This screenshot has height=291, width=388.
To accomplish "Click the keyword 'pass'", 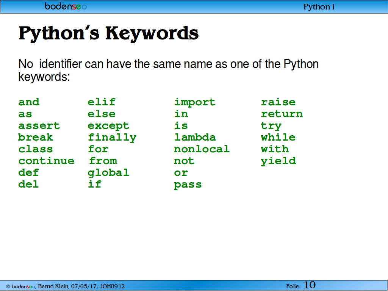I will (x=188, y=185).
